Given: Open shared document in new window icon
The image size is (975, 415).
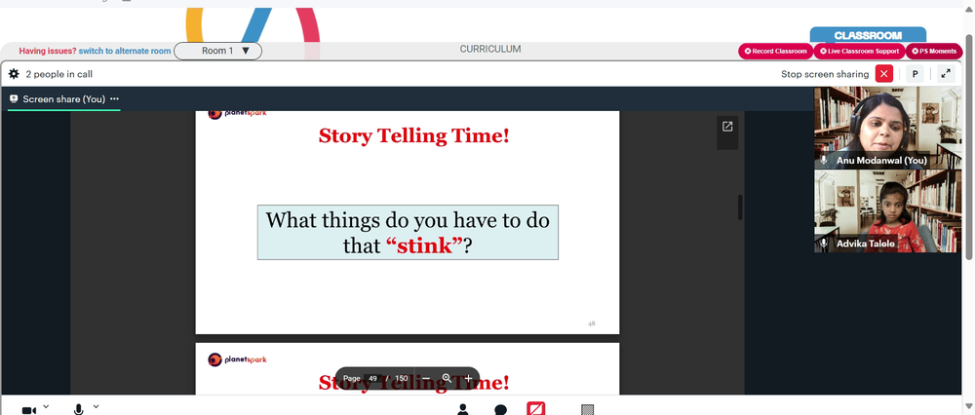Looking at the screenshot, I should [727, 127].
